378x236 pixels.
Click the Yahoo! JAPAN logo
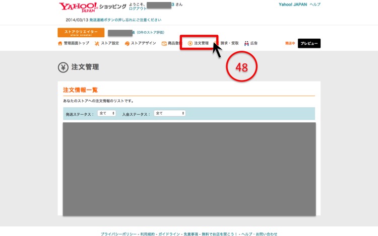(x=78, y=7)
